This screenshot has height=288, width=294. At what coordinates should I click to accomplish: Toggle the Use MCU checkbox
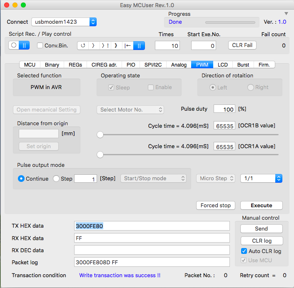pyautogui.click(x=244, y=260)
